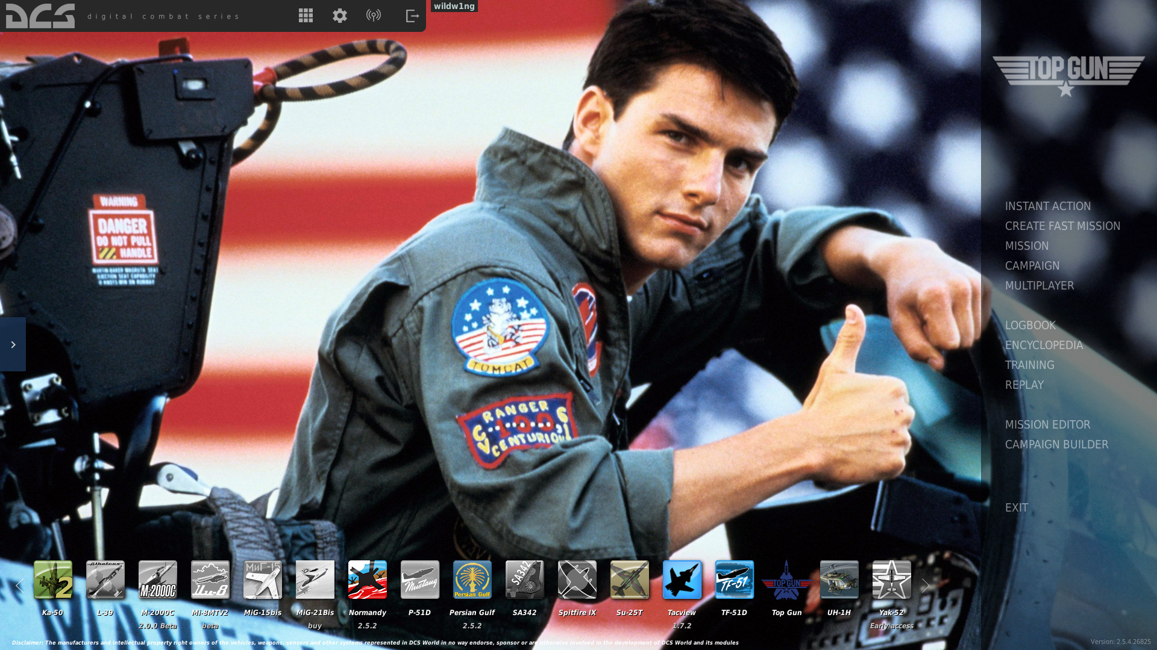Expand the left side panel chevron
This screenshot has width=1157, height=650.
tap(13, 344)
